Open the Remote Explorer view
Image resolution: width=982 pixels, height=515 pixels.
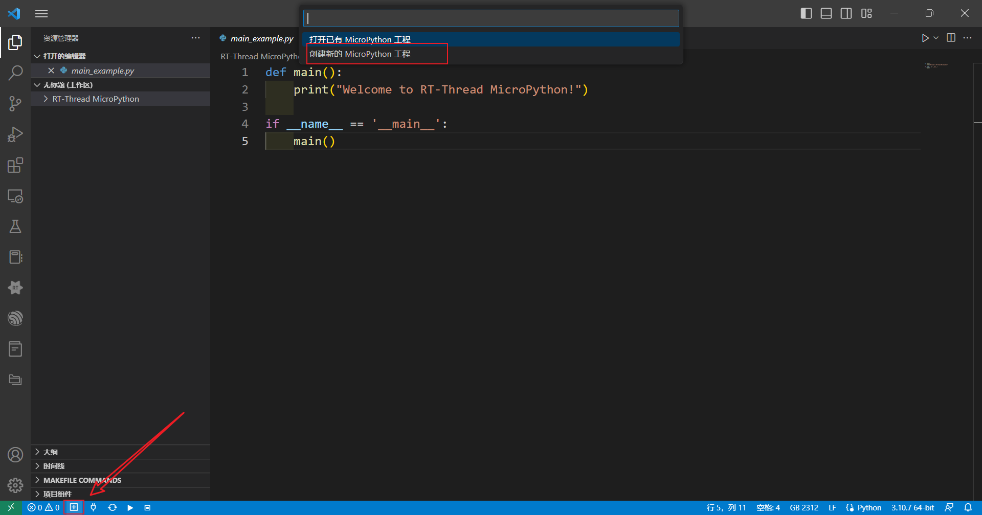15,196
